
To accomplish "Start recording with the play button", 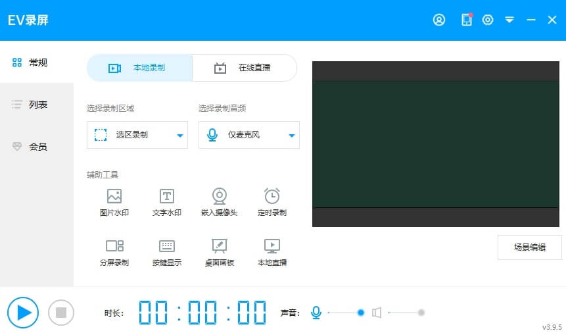I will 23,312.
